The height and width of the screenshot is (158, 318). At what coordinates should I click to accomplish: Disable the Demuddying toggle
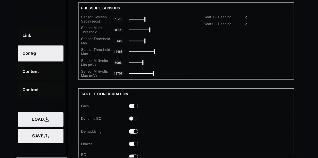point(133,131)
